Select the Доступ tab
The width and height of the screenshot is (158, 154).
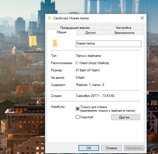point(90,33)
